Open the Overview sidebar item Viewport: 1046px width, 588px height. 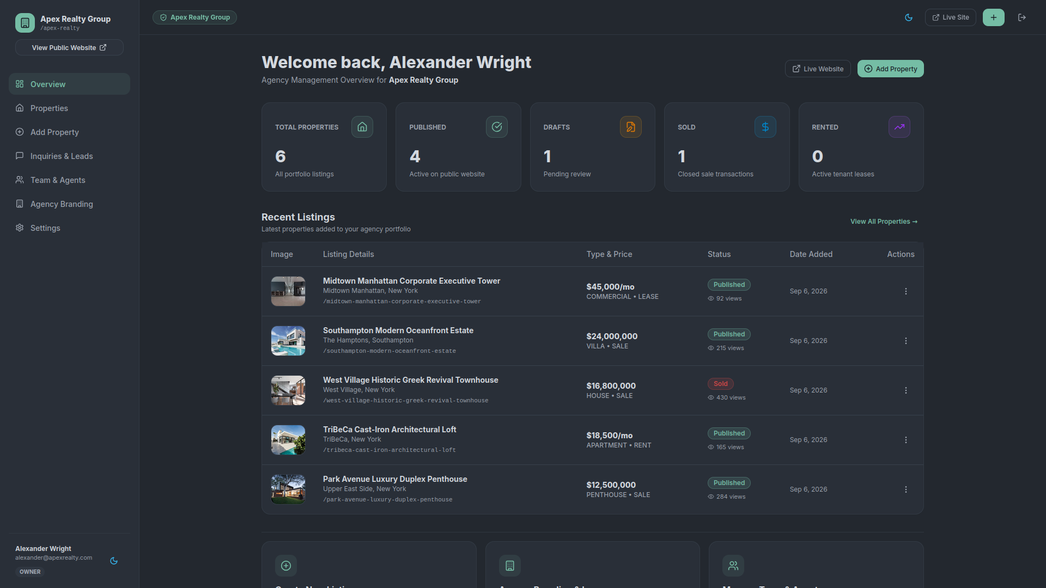tap(69, 84)
